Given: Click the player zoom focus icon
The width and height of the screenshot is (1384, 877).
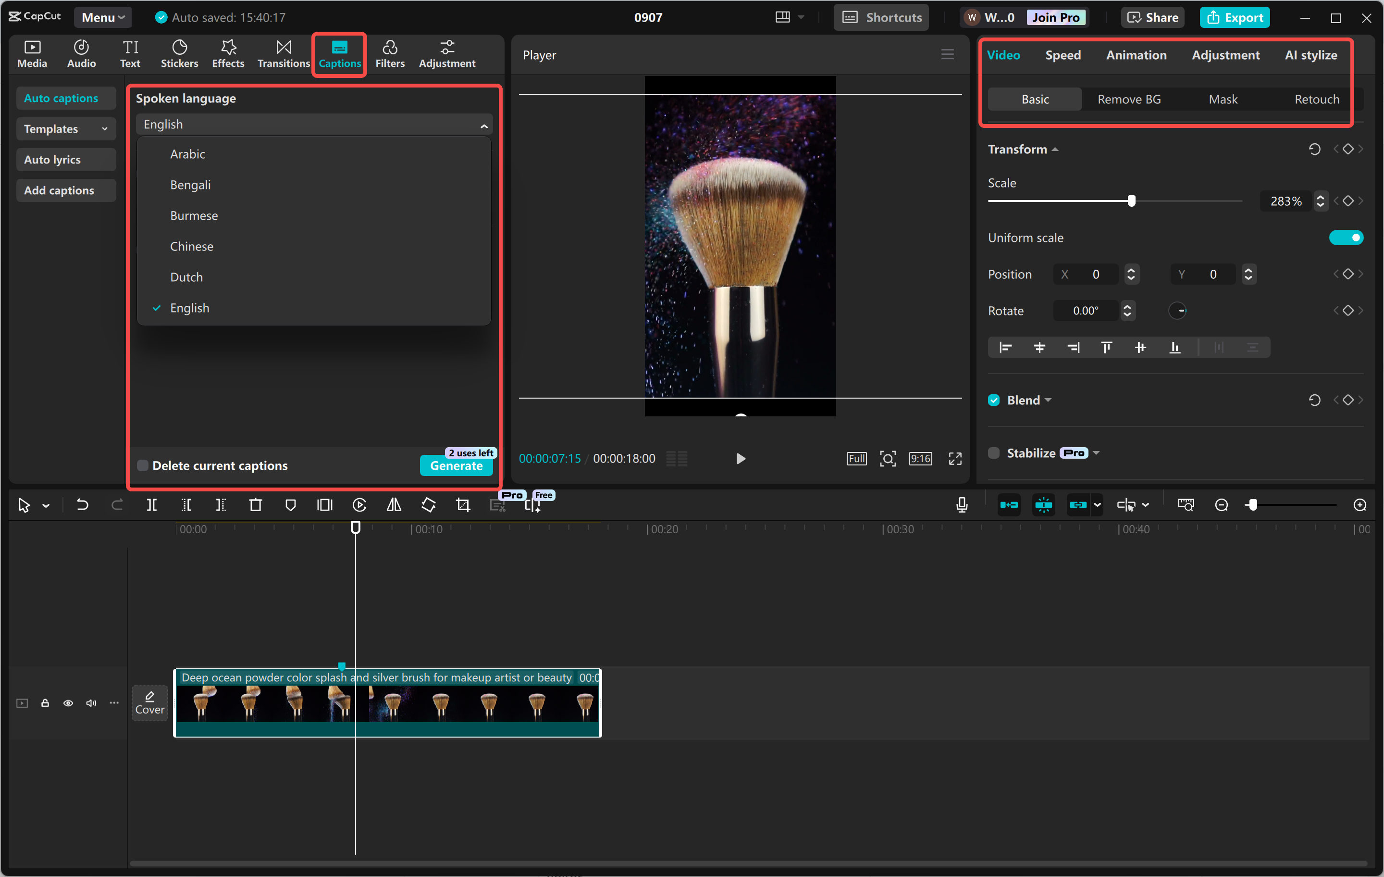Looking at the screenshot, I should click(888, 458).
